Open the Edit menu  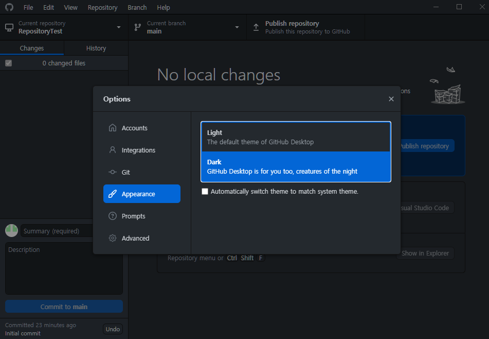click(49, 8)
